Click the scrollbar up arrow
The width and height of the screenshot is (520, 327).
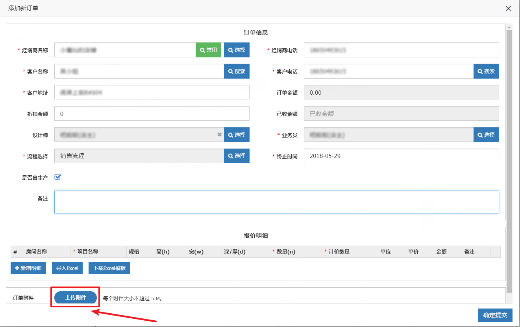tap(509, 27)
